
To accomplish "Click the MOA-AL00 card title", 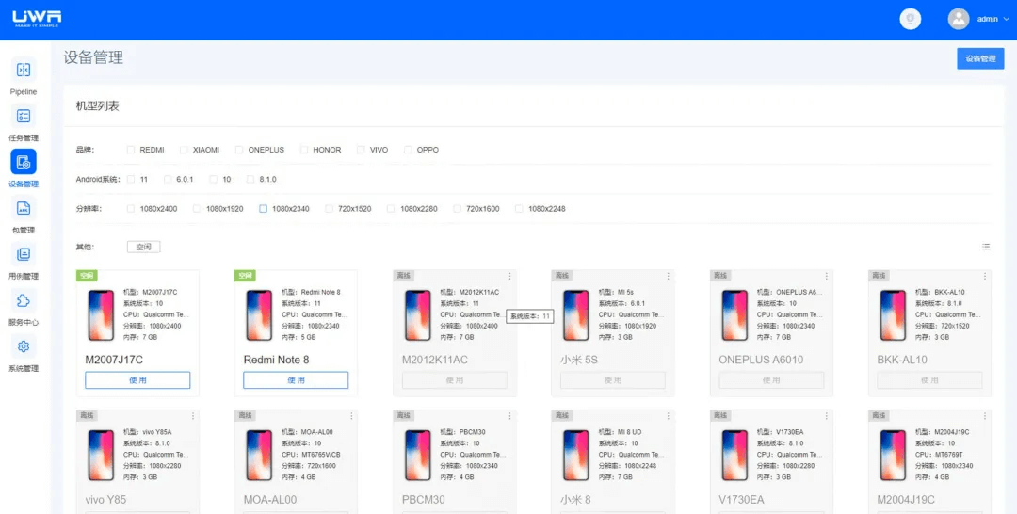I will tap(270, 500).
